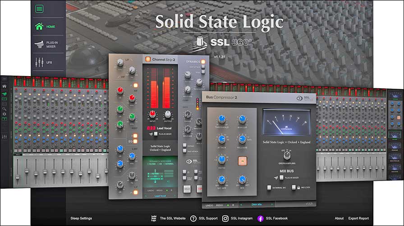Click the Bus Compressor RATIO knob
The width and height of the screenshot is (404, 226).
222,159
